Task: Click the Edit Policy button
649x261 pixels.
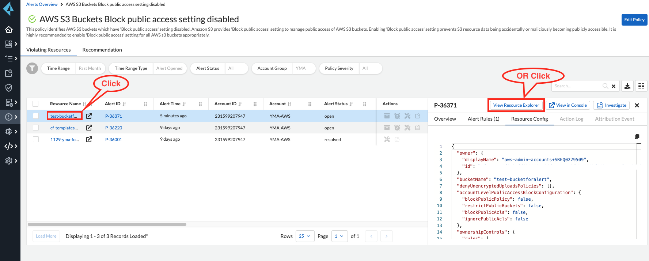Action: (x=634, y=20)
